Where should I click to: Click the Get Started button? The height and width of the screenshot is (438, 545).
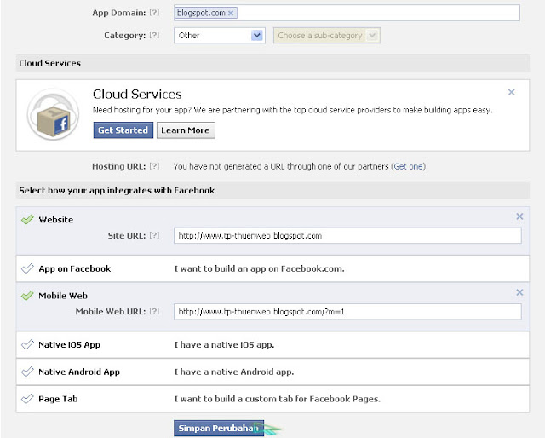point(123,130)
